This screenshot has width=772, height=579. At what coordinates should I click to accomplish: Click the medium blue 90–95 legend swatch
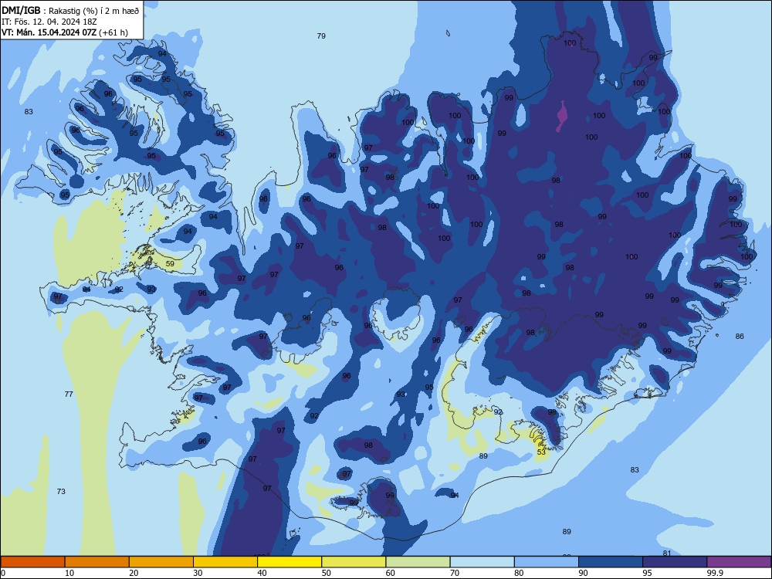[x=611, y=562]
